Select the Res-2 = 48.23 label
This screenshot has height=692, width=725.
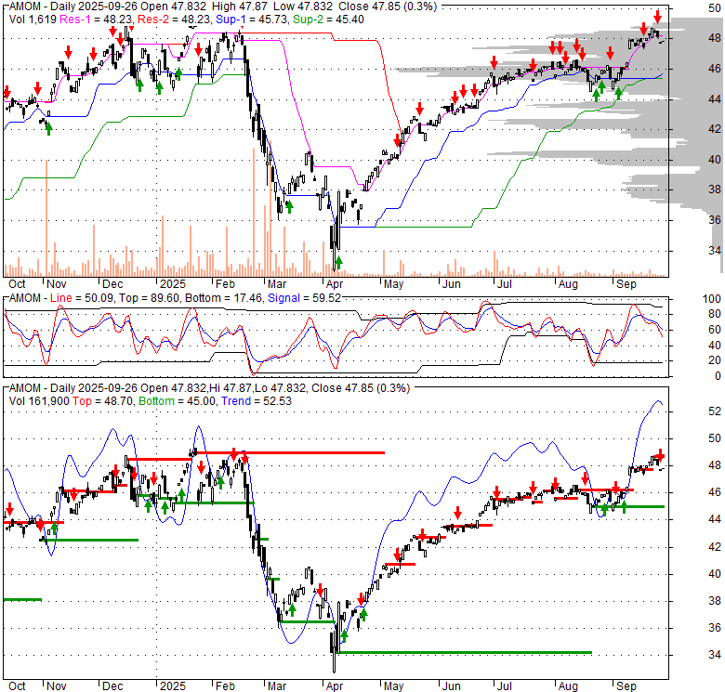pyautogui.click(x=175, y=20)
